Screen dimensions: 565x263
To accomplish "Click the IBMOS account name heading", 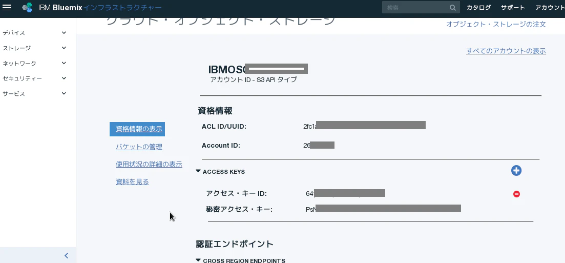I will [x=258, y=69].
